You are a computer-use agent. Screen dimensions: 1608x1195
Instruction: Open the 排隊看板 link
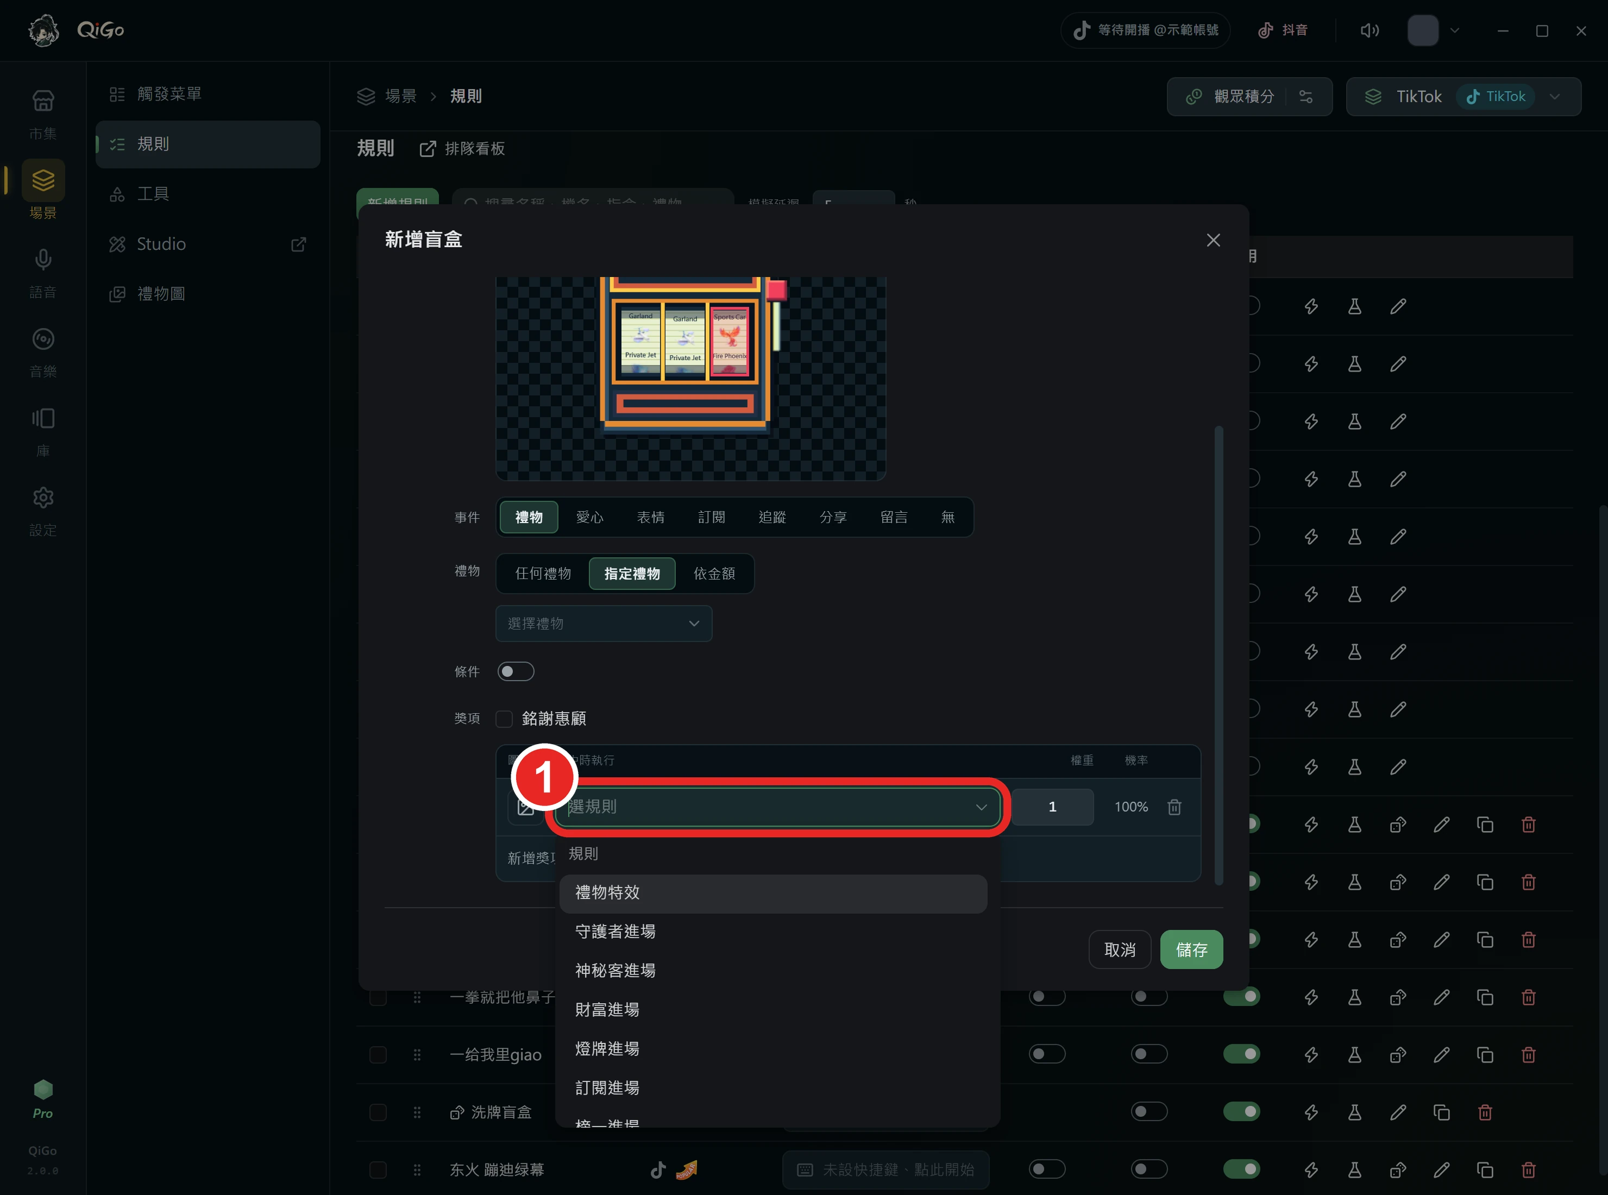tap(462, 148)
